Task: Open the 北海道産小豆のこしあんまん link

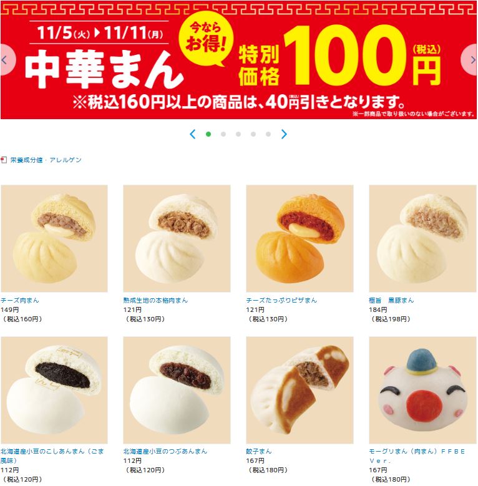Action: pos(52,455)
